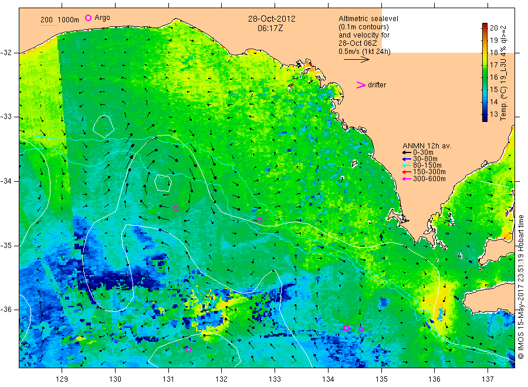The image size is (528, 387).
Task: Click the "-35" latitude axis label
Action: tap(6, 245)
